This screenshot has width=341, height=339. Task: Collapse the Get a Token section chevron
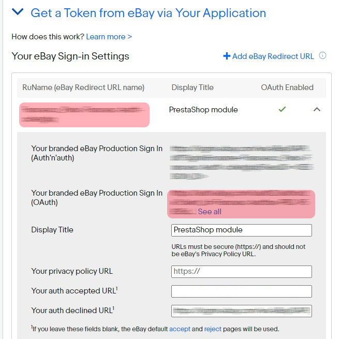[18, 12]
